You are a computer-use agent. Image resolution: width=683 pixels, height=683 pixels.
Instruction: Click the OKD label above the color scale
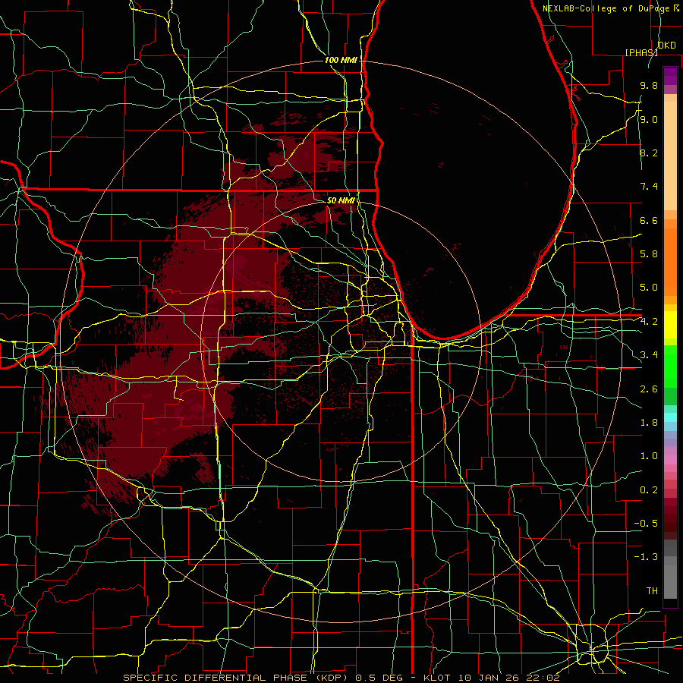[666, 46]
